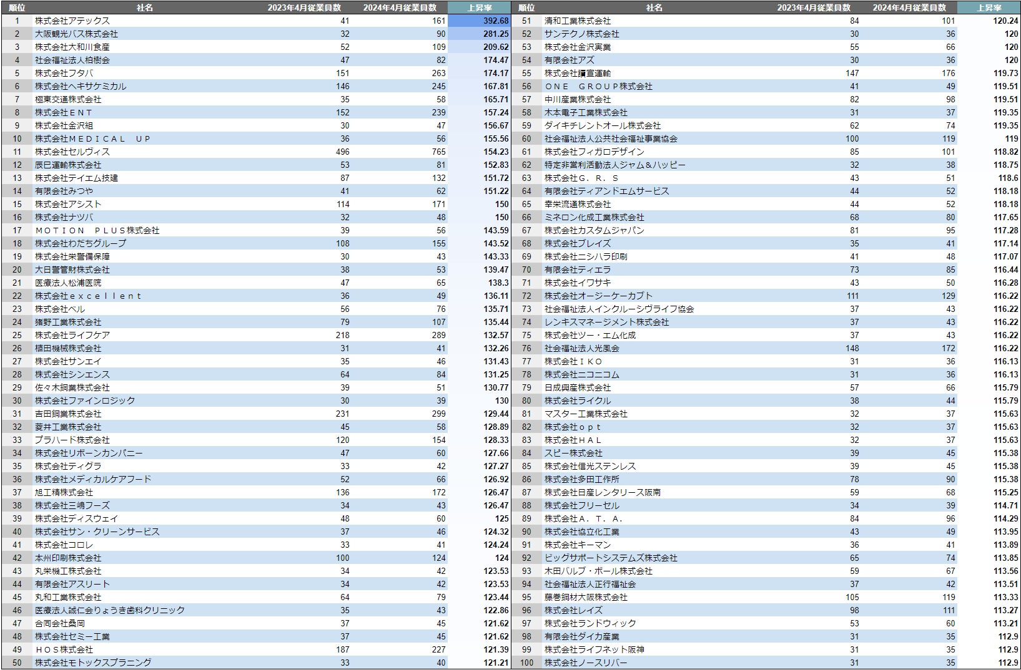Click マスター工業株式会社

[586, 414]
